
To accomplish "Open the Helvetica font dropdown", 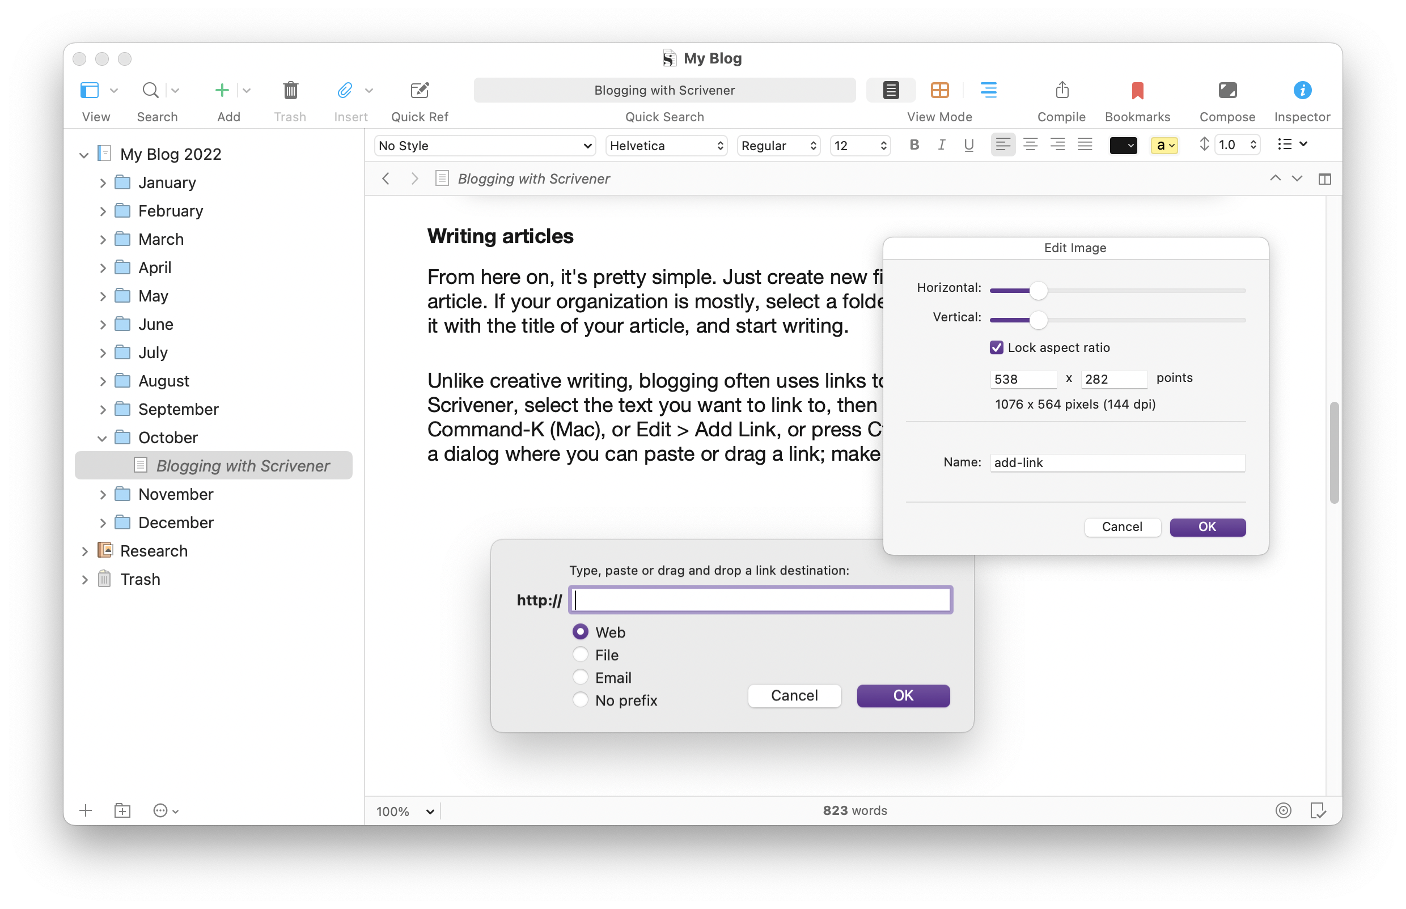I will tap(666, 146).
